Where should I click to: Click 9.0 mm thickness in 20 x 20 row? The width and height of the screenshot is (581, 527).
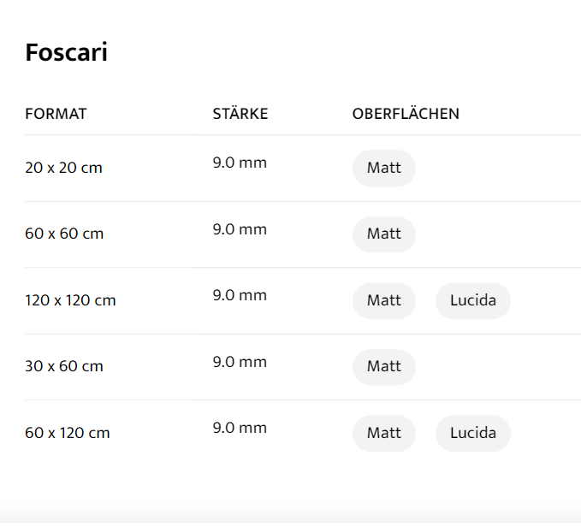click(240, 163)
